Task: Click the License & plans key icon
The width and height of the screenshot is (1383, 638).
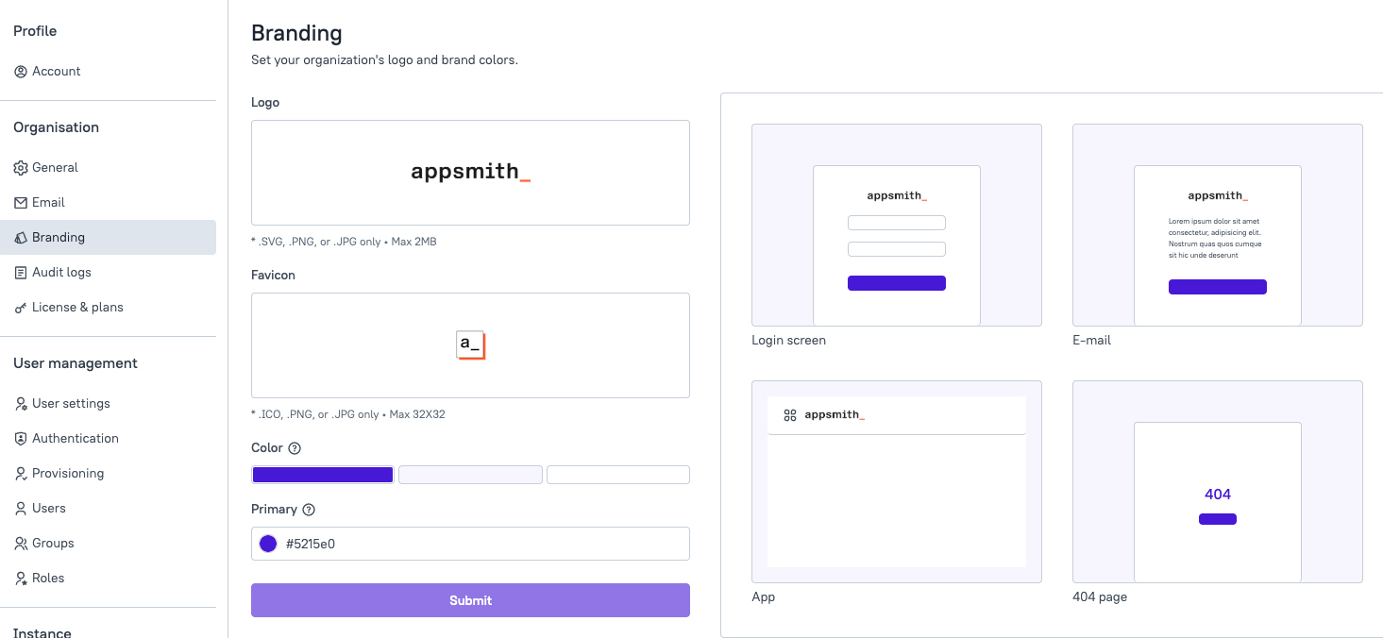Action: 21,308
